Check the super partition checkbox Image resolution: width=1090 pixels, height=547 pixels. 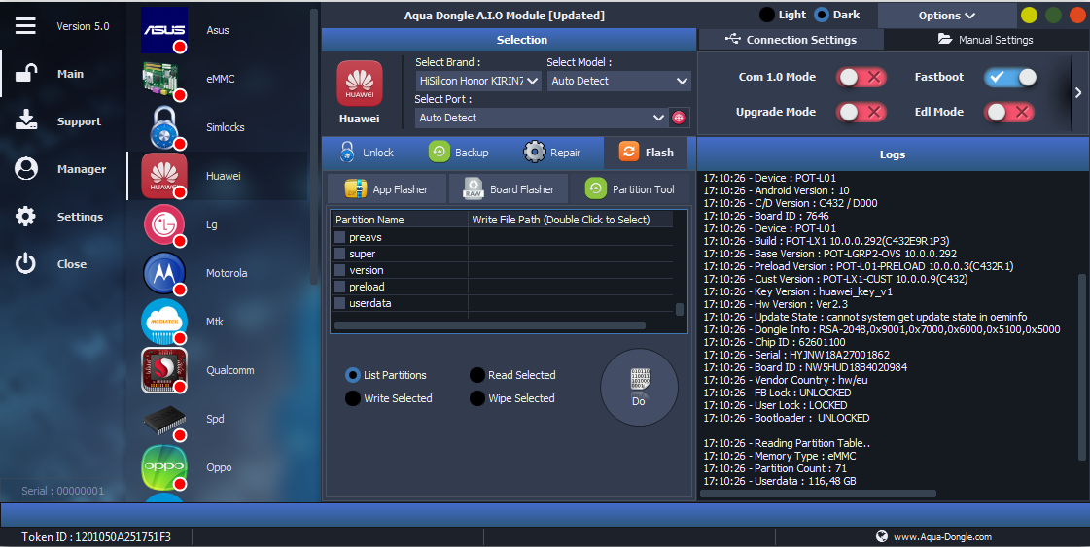(x=339, y=254)
